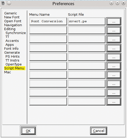Open file browser for the second script row
This screenshot has height=138, width=127.
tap(114, 30)
